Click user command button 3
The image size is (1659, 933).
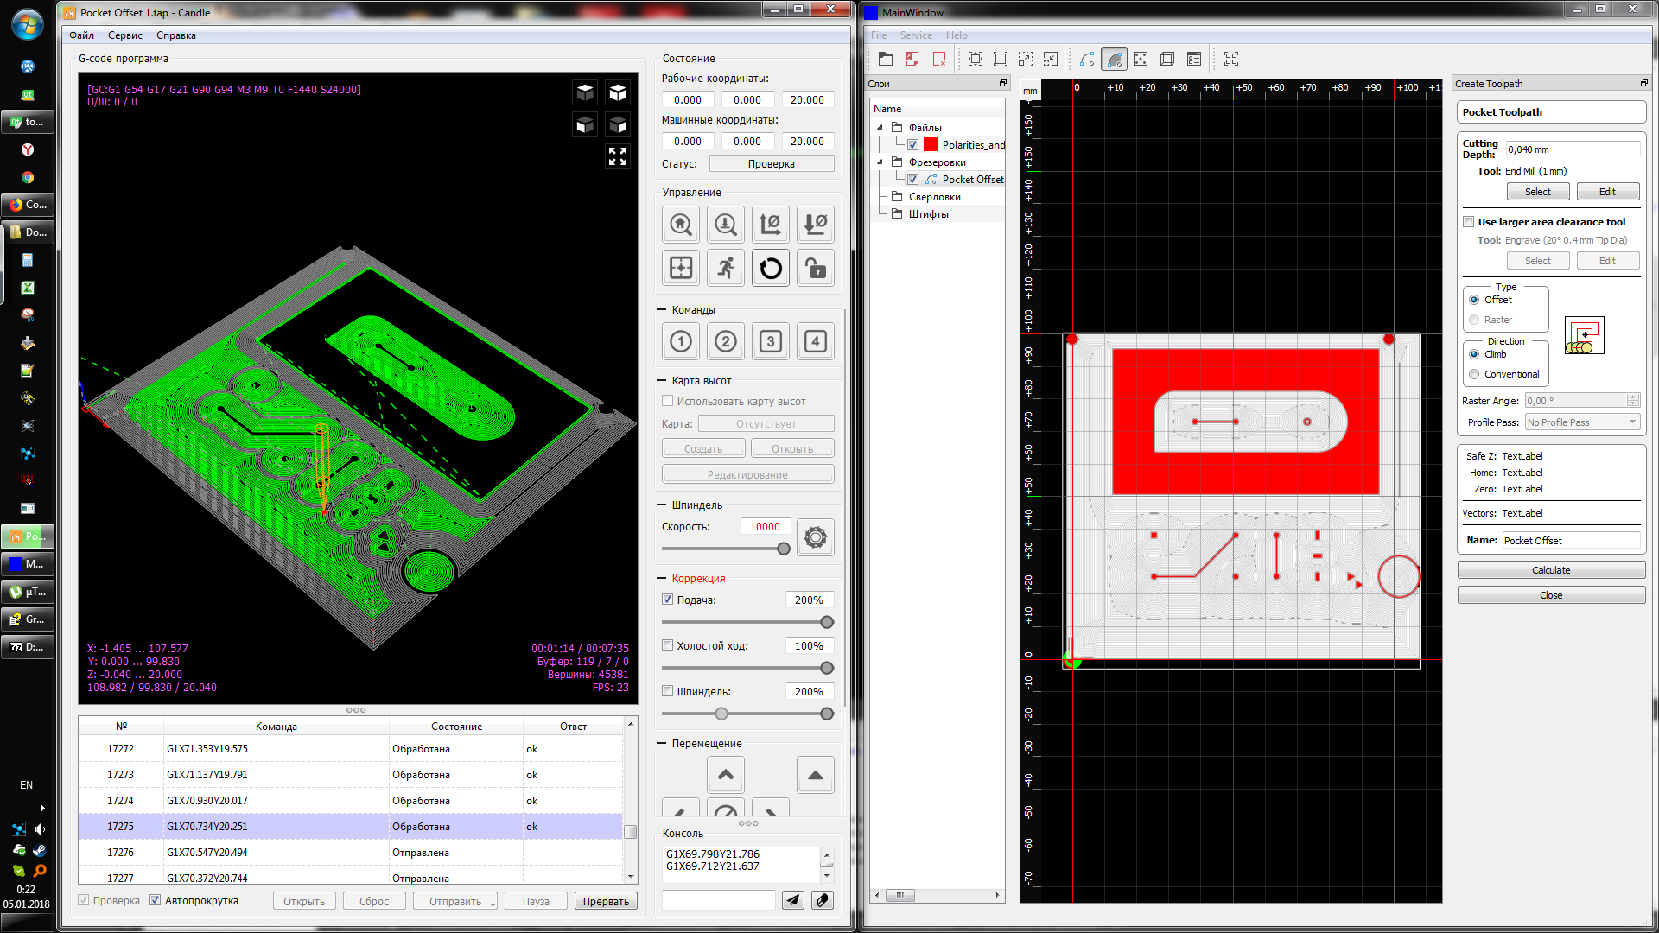click(x=770, y=341)
